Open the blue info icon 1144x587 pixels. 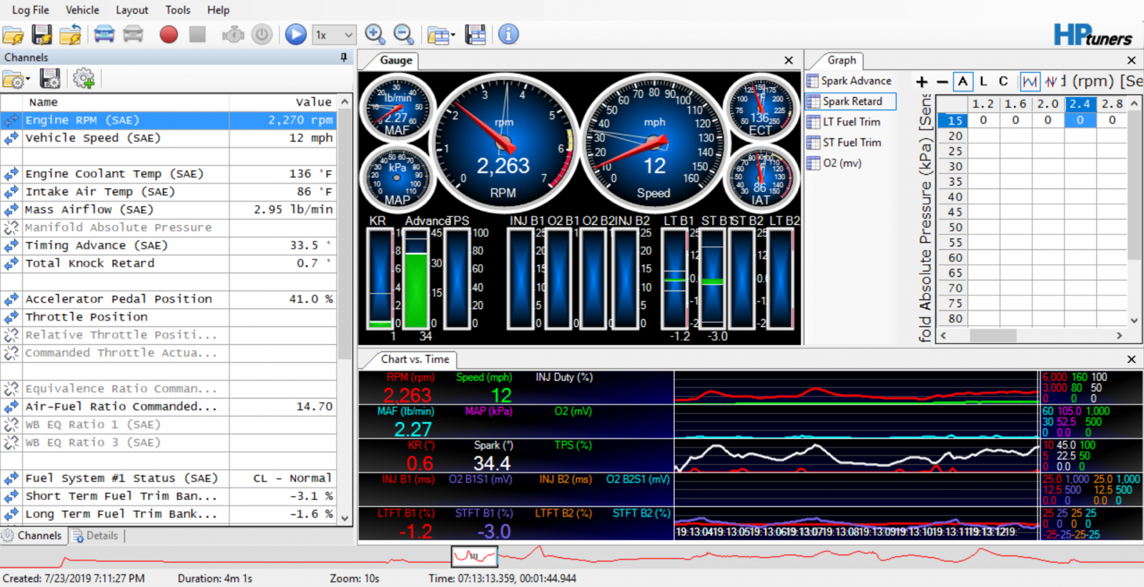508,34
